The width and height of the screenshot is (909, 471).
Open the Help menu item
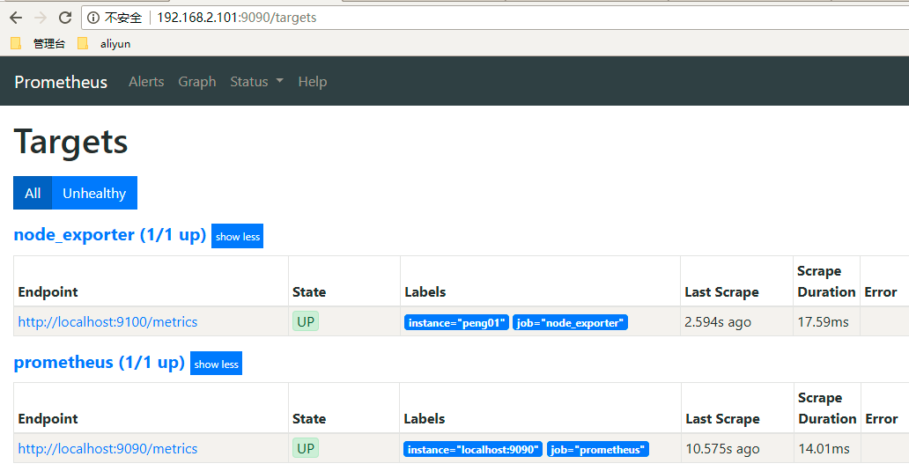(x=313, y=82)
